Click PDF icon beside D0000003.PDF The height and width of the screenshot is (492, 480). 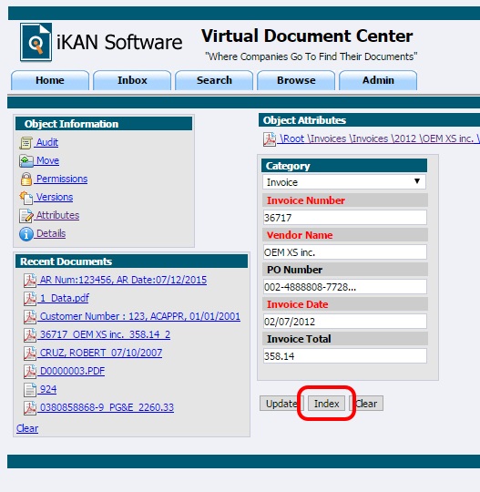pyautogui.click(x=30, y=371)
